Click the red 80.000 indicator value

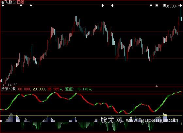pos(25,89)
